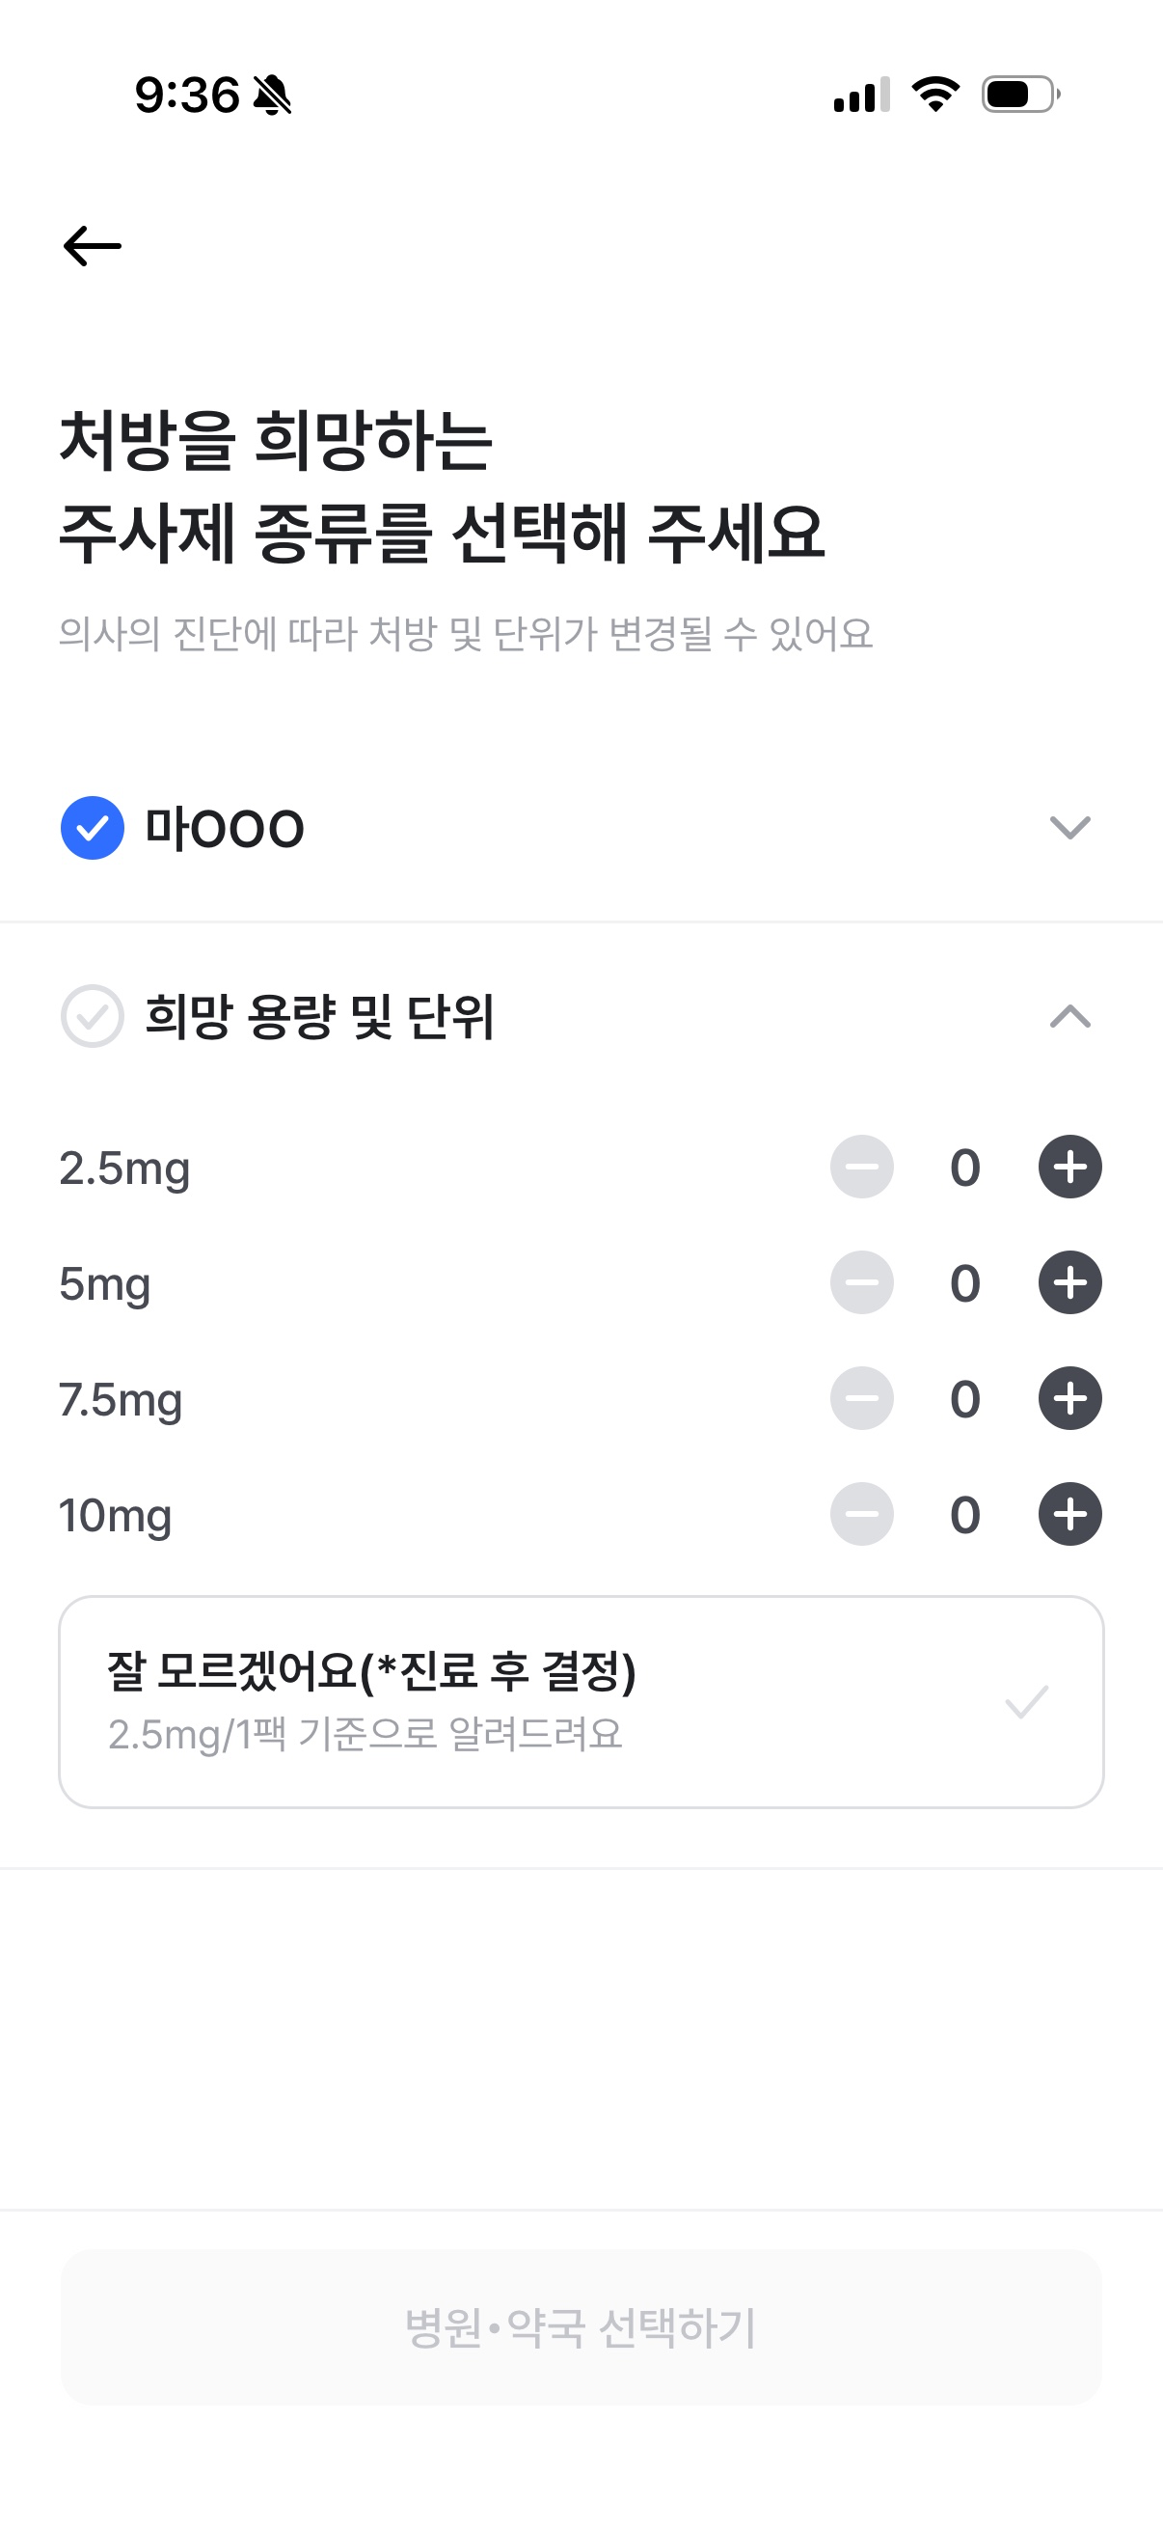The width and height of the screenshot is (1163, 2530).
Task: Increase 10mg quantity with plus icon
Action: (1069, 1515)
